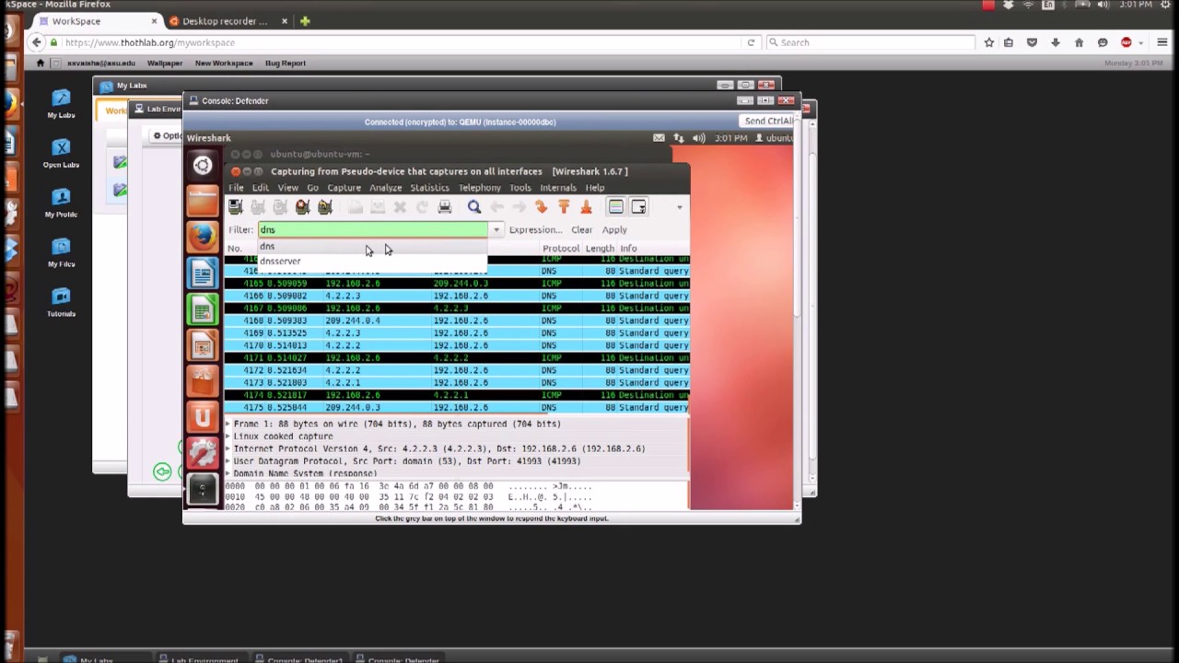This screenshot has width=1179, height=663.
Task: Open the Open Labs desktop icon
Action: [x=61, y=154]
